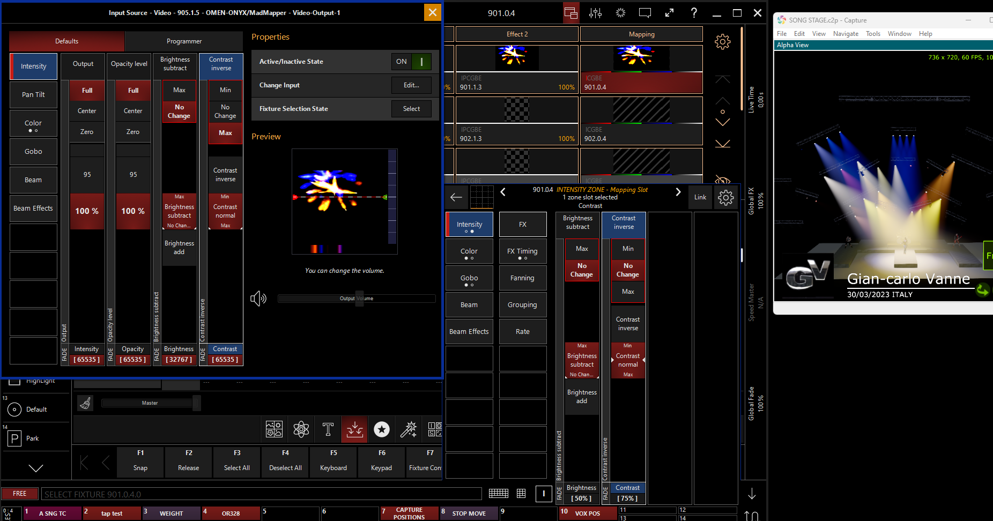993x521 pixels.
Task: Click the multi-window layout icon in top toolbar
Action: (571, 13)
